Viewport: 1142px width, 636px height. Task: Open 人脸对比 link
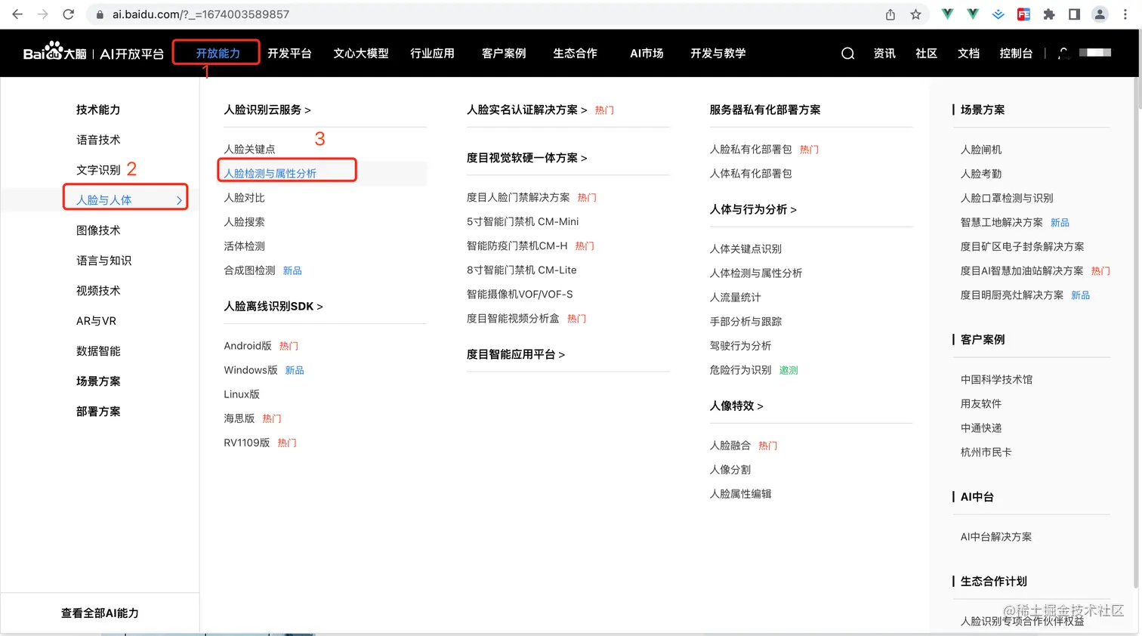244,197
